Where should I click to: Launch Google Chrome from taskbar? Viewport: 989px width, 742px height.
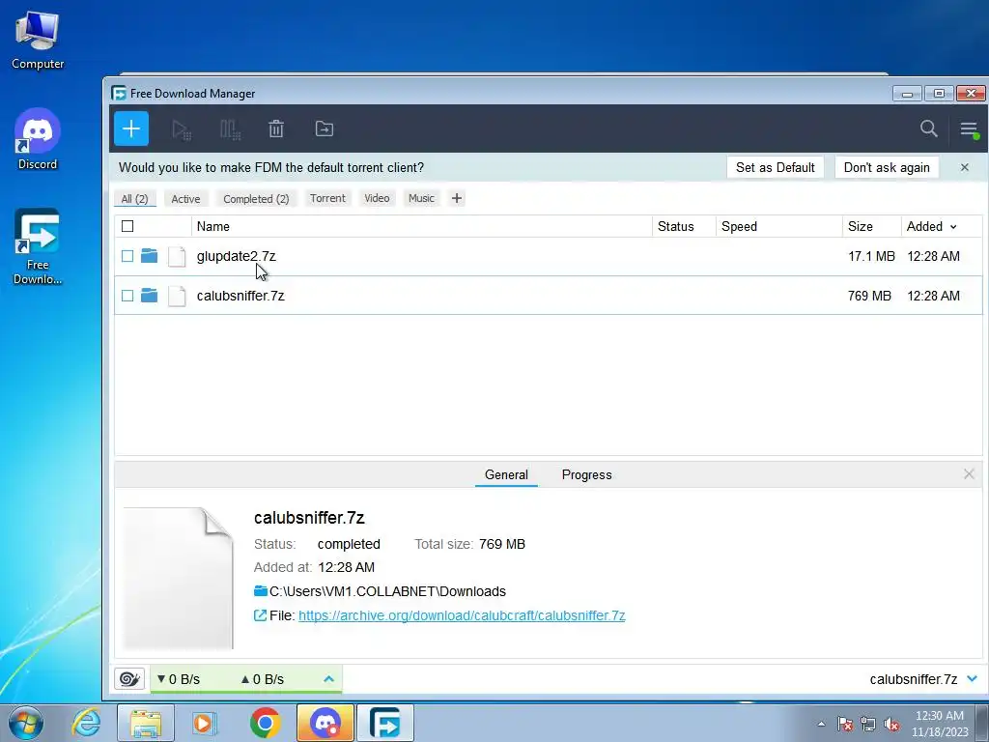[265, 723]
